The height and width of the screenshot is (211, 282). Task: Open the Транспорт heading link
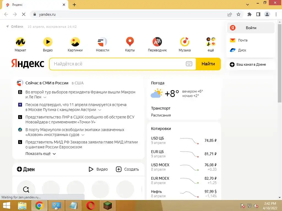click(161, 108)
